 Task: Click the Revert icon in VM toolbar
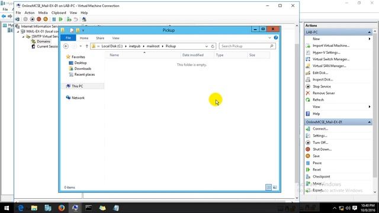pos(76,20)
